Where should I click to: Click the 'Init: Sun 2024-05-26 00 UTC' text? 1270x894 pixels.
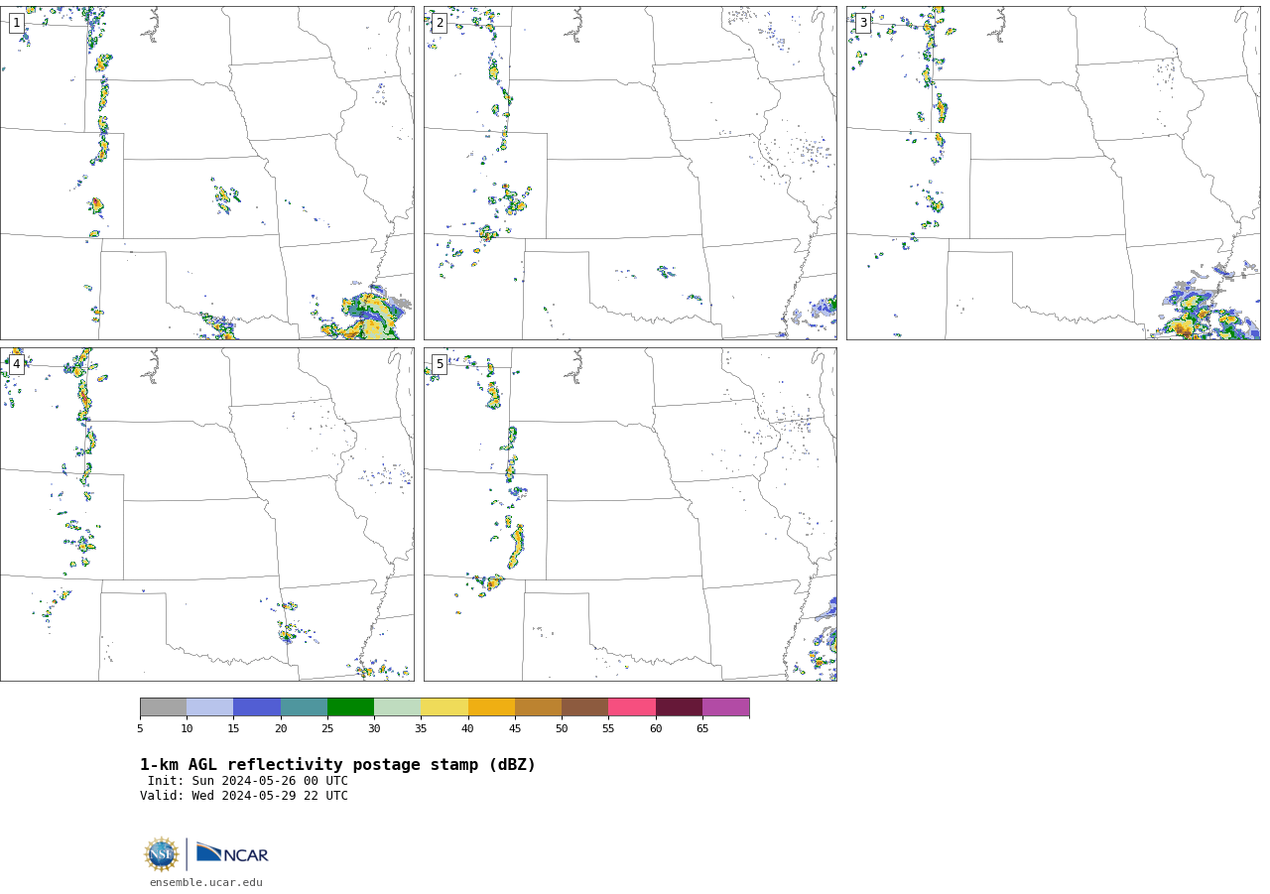248,781
